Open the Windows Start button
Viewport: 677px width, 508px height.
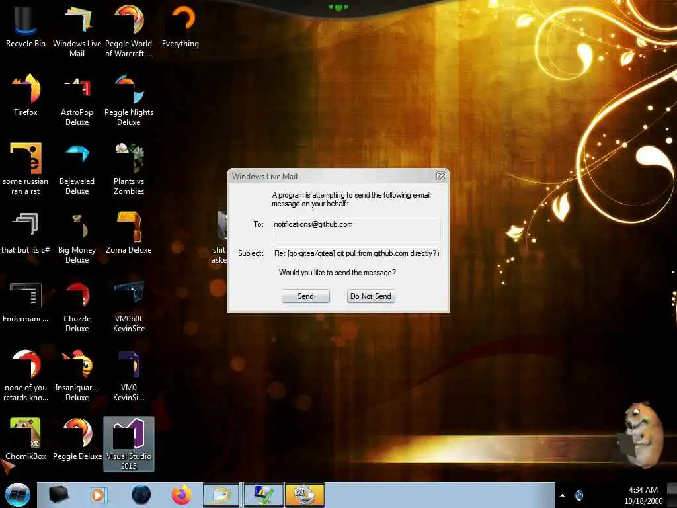pos(17,495)
